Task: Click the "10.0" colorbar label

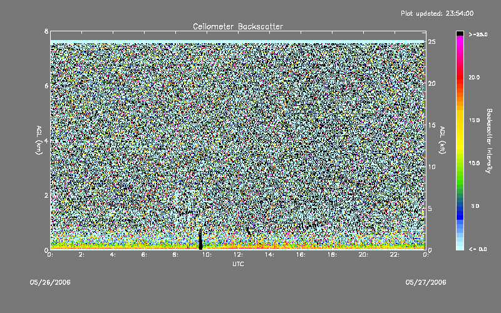Action: 474,163
